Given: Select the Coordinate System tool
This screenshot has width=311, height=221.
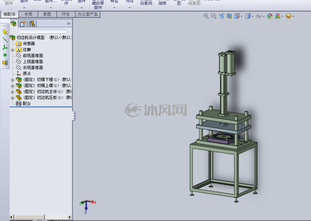Looking at the screenshot, I should (x=5, y=47).
